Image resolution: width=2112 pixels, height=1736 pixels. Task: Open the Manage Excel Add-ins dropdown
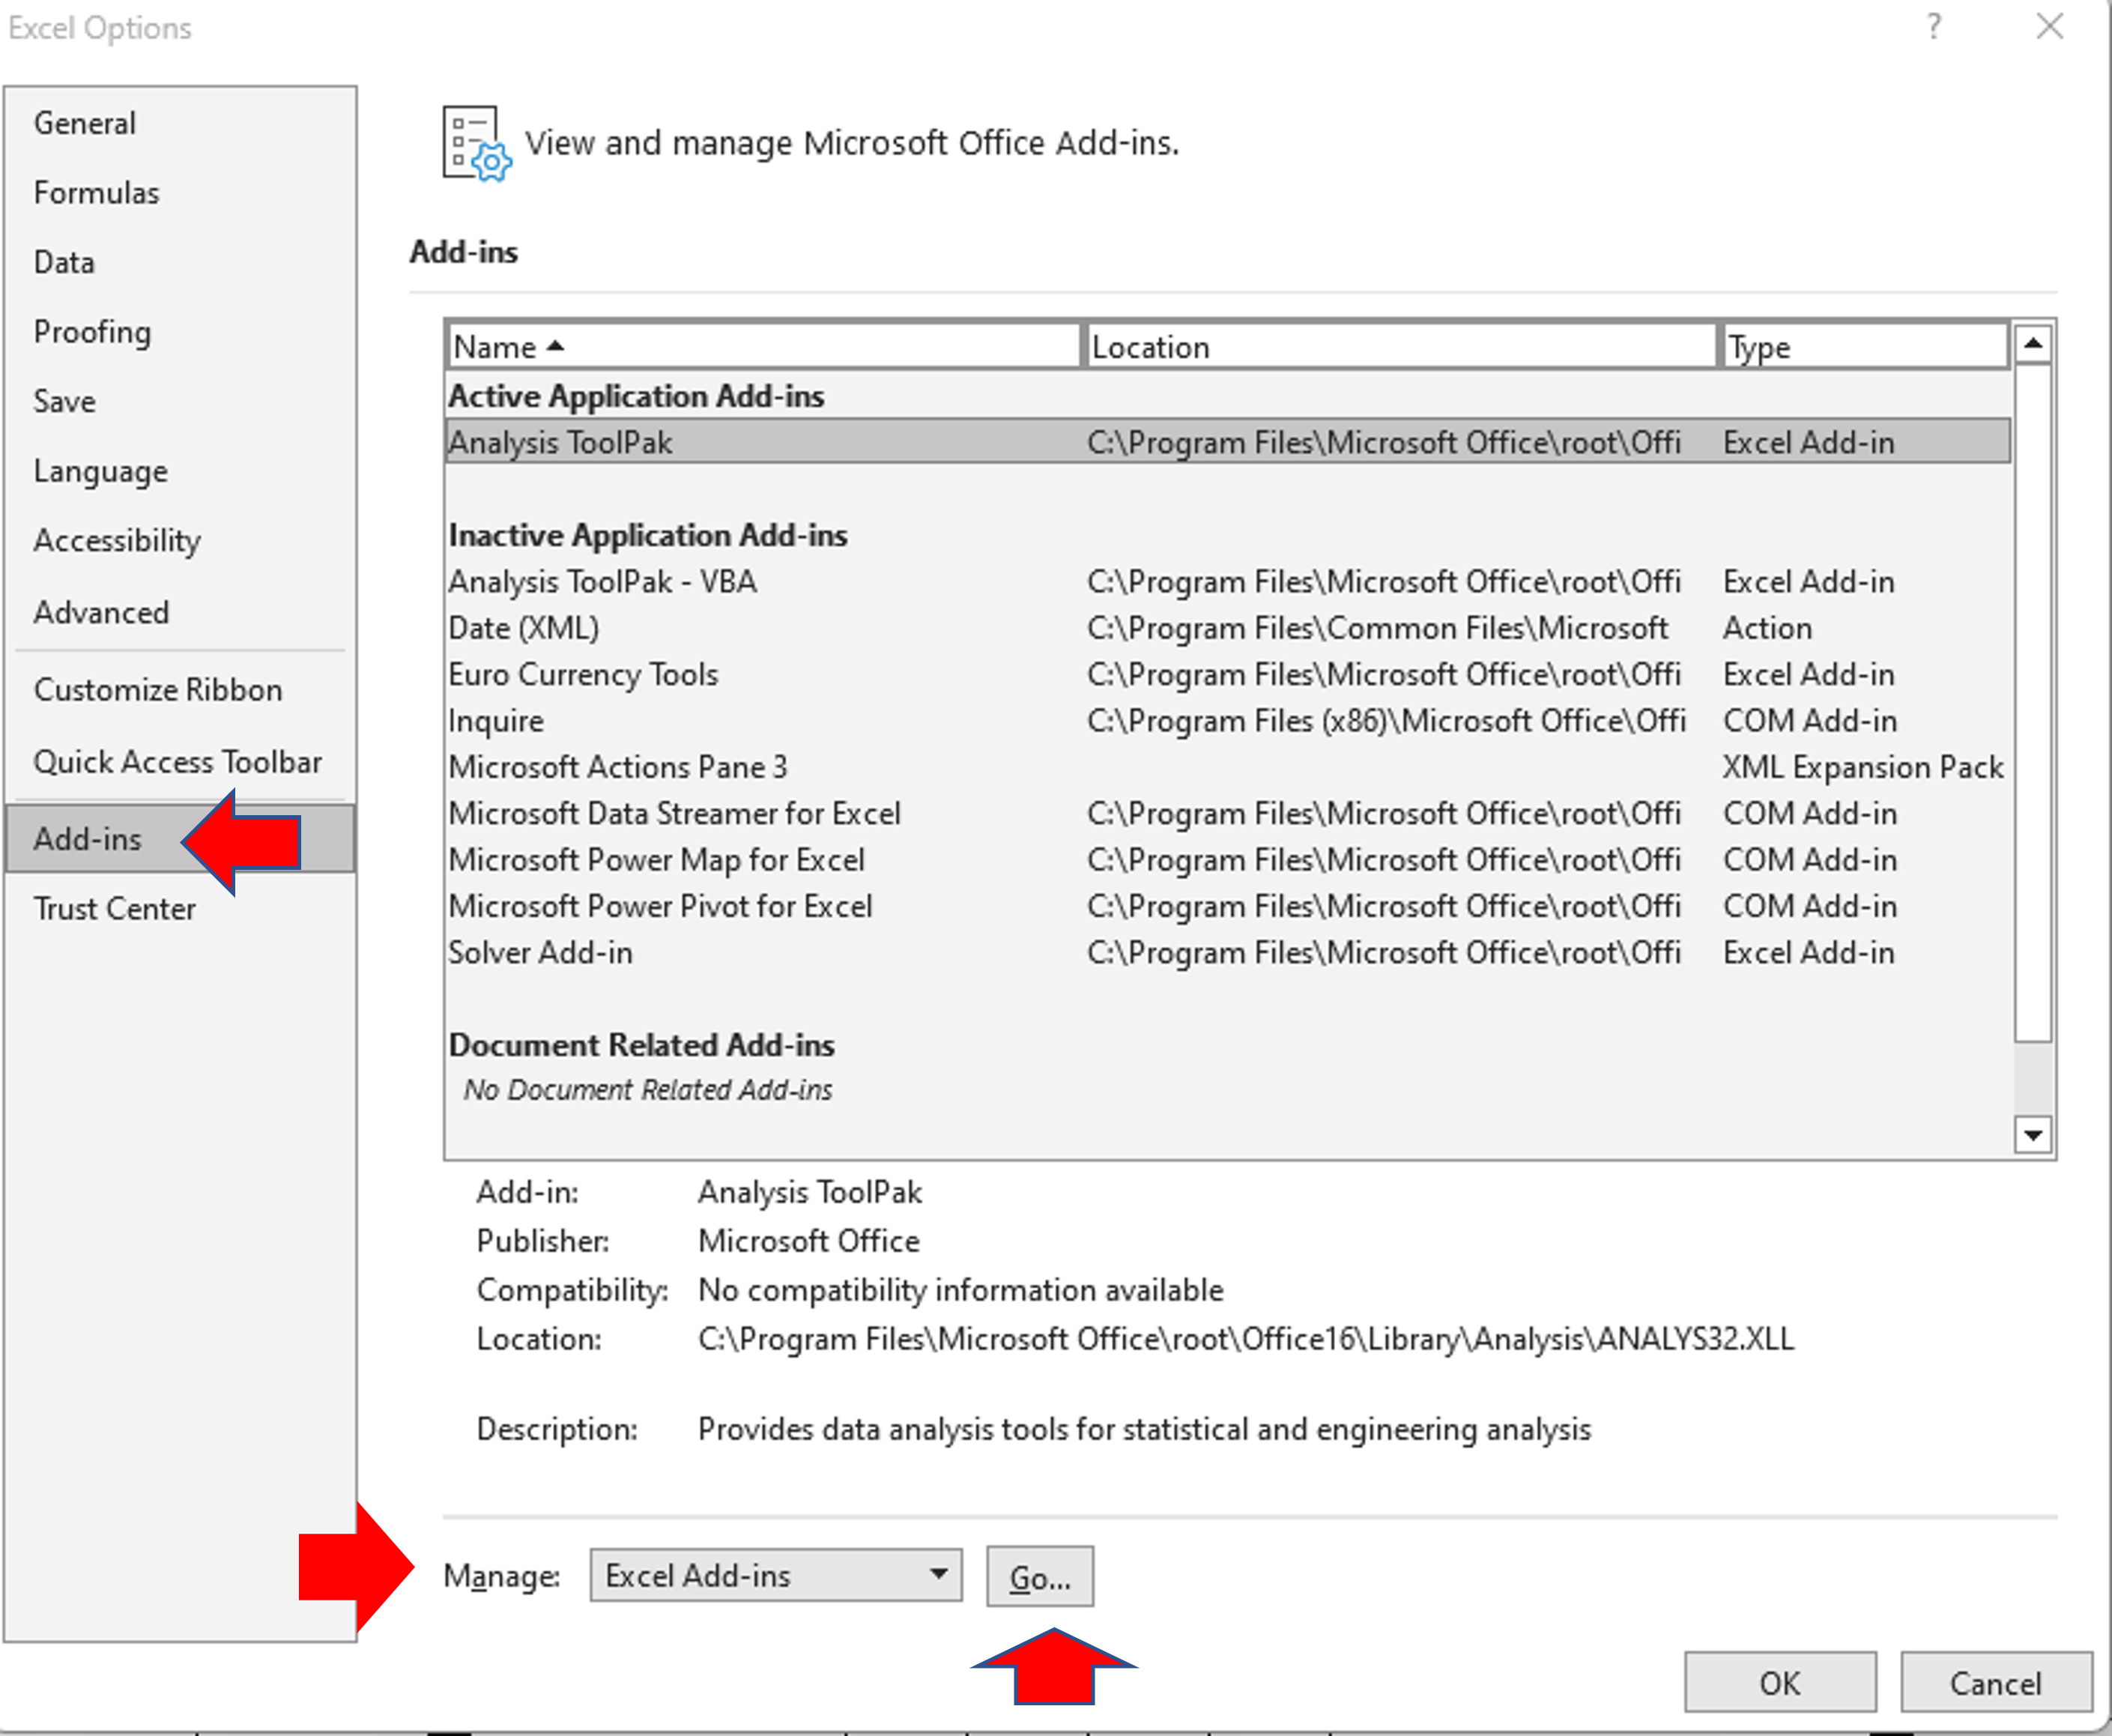point(776,1576)
